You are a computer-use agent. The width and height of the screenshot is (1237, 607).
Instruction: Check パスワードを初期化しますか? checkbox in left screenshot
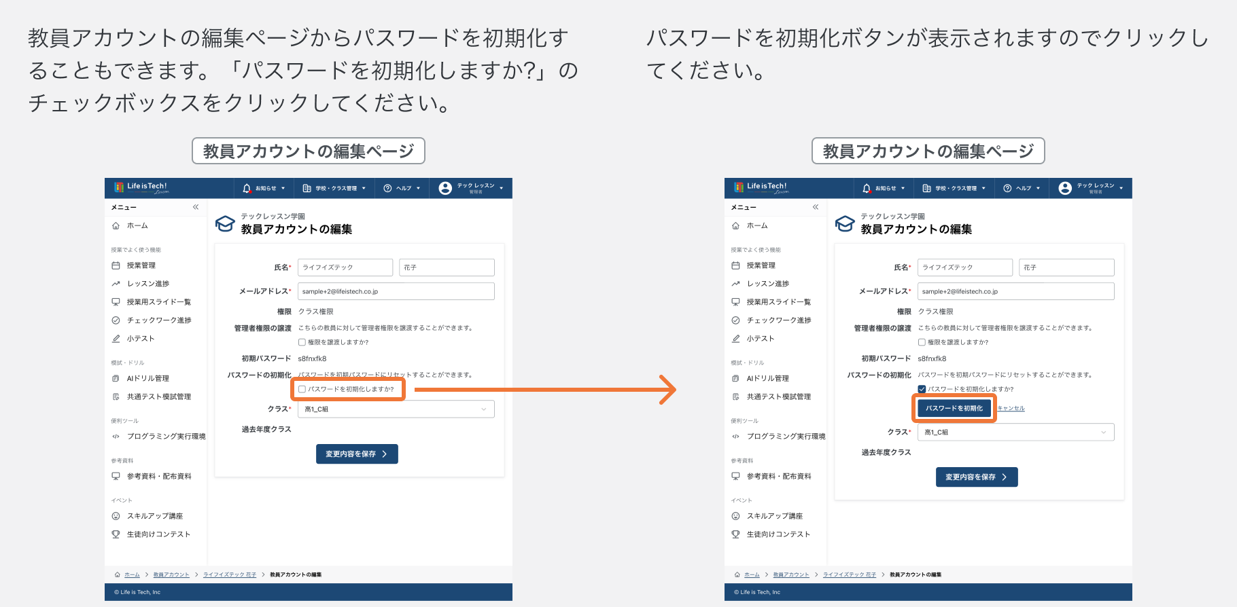(302, 389)
